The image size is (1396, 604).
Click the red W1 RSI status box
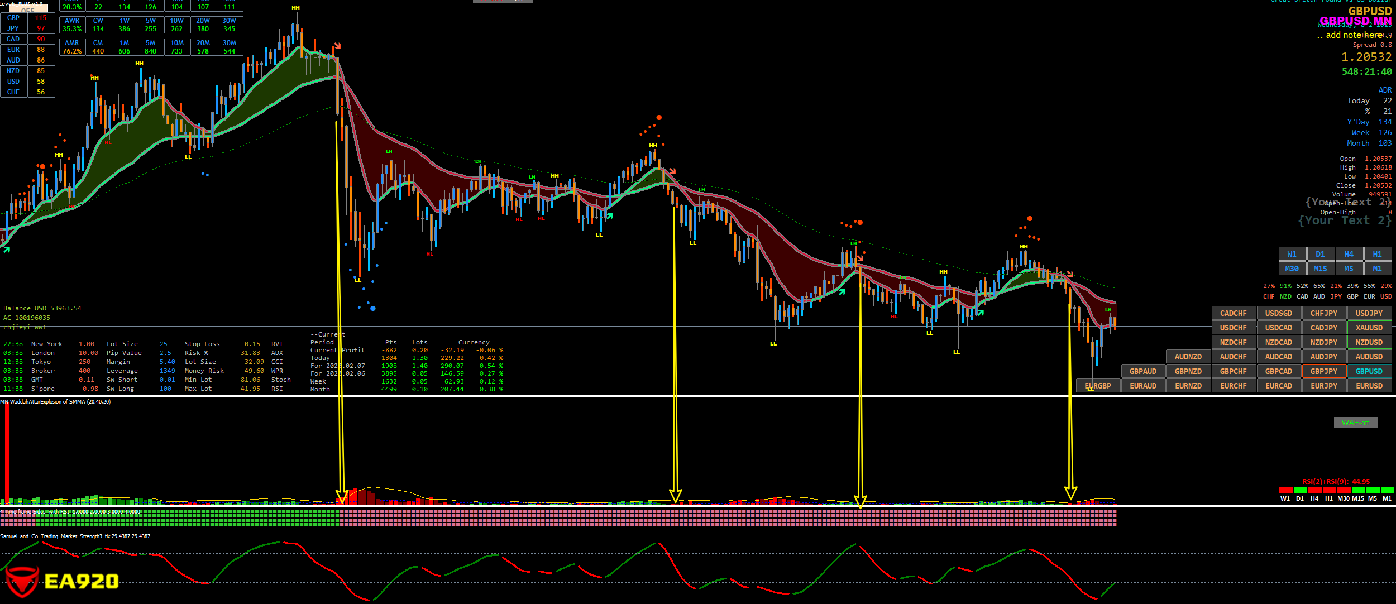coord(1285,490)
